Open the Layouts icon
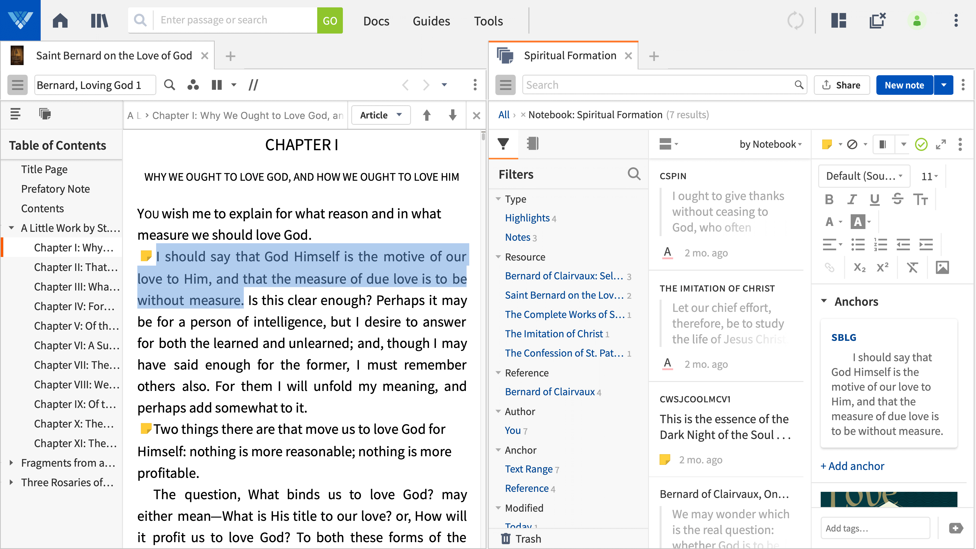 (838, 20)
